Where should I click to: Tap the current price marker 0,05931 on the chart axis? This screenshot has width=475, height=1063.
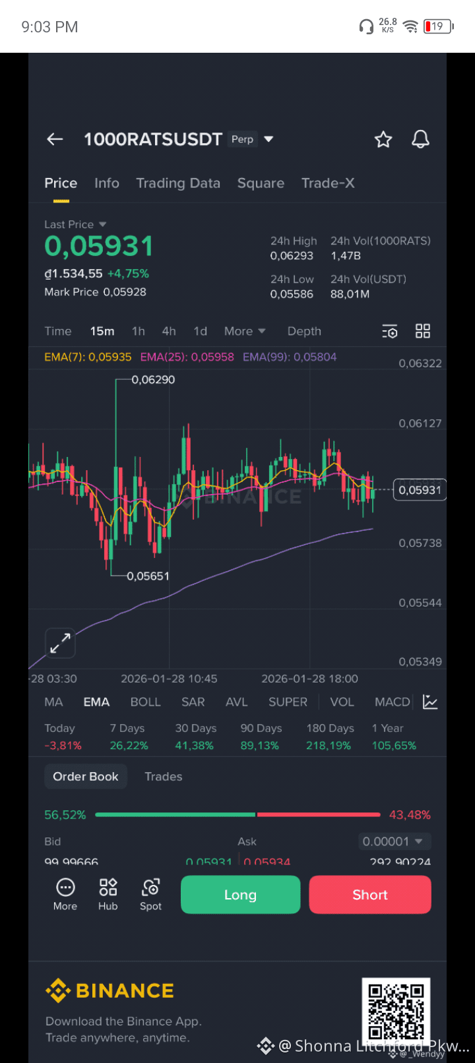tap(420, 490)
